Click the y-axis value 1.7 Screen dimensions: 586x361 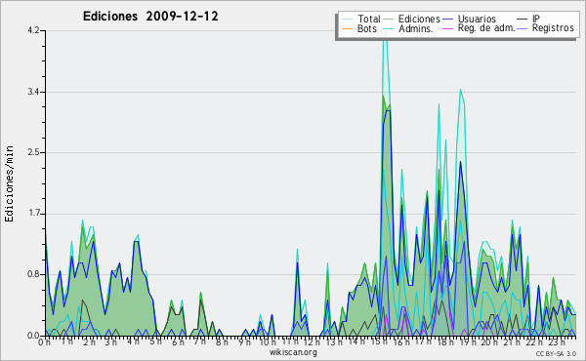click(33, 214)
